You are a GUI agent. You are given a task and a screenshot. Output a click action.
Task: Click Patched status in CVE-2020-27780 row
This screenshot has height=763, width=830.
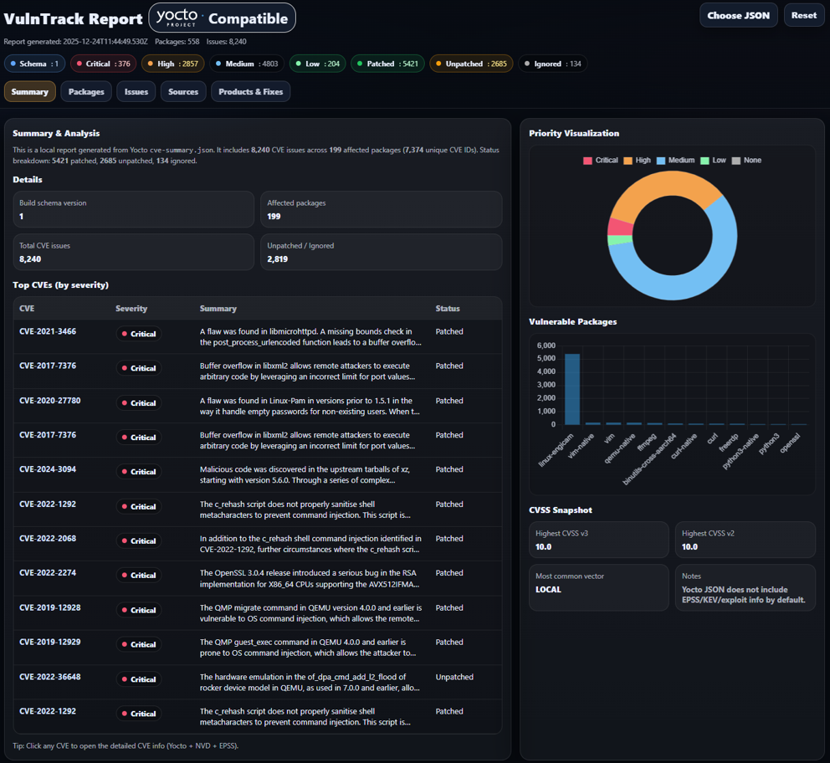click(x=448, y=401)
